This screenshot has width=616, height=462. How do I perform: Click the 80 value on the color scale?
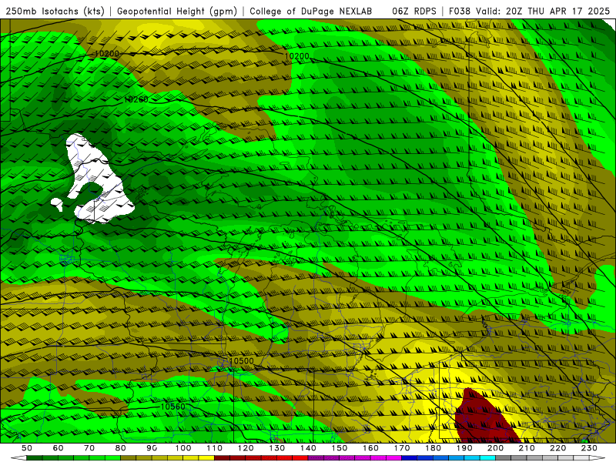[x=121, y=448]
